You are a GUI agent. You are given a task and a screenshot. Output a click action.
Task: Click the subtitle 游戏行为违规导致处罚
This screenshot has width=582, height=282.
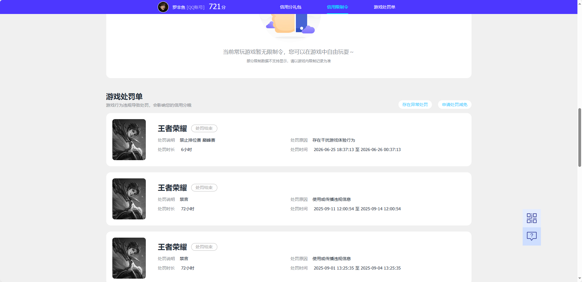pos(149,105)
